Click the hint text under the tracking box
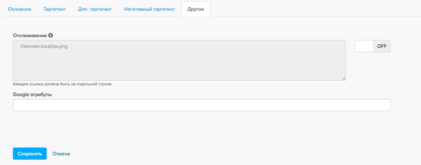Viewport: 421px width, 165px height. (x=62, y=84)
